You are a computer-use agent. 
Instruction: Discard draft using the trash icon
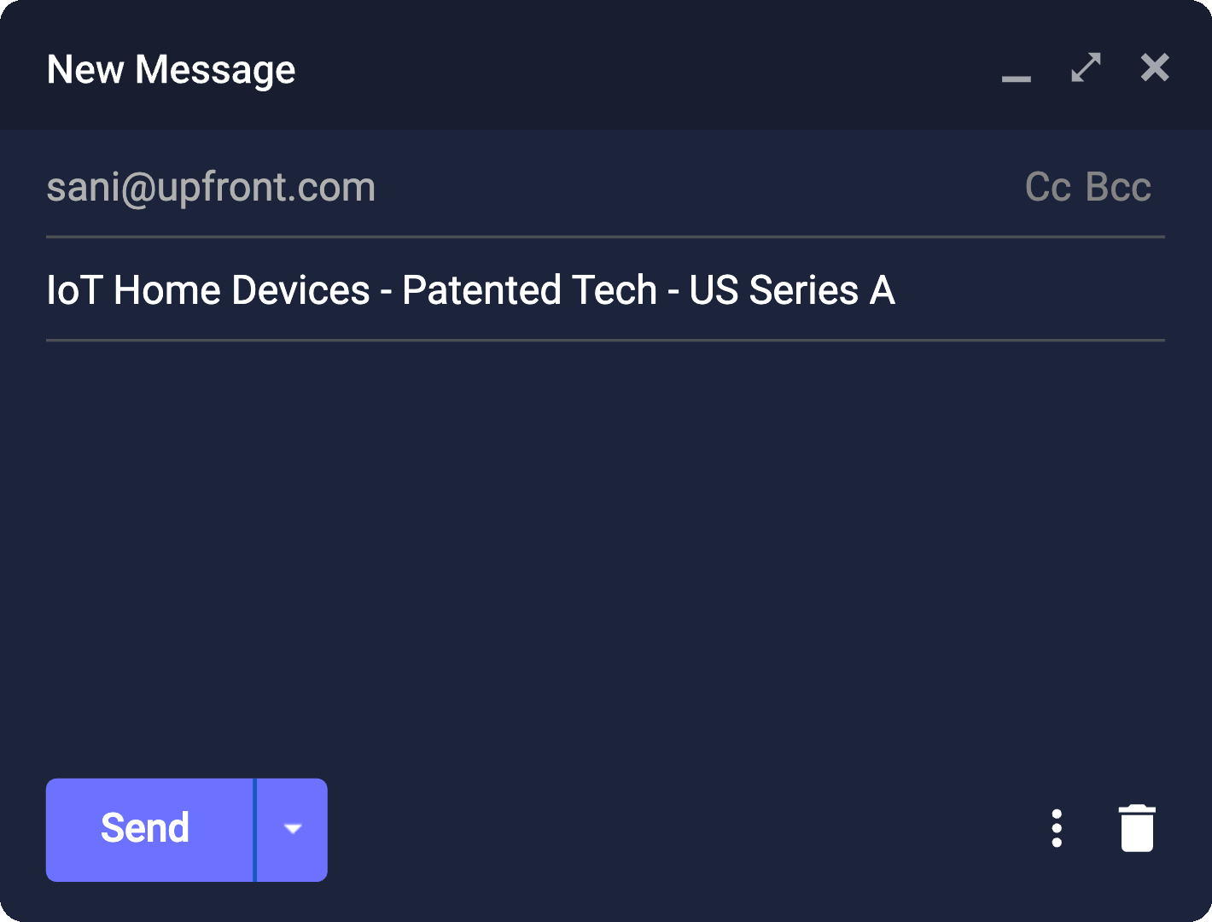(x=1137, y=828)
